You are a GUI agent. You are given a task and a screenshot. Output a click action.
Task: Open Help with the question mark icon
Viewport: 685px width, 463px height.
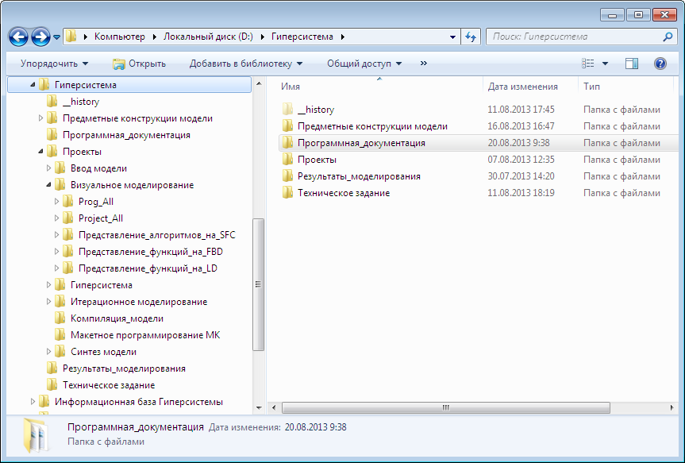[x=660, y=64]
